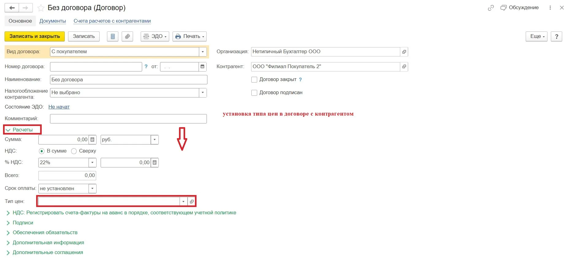This screenshot has height=262, width=568.
Task: Open the Срок оплаты dropdown
Action: pyautogui.click(x=92, y=189)
